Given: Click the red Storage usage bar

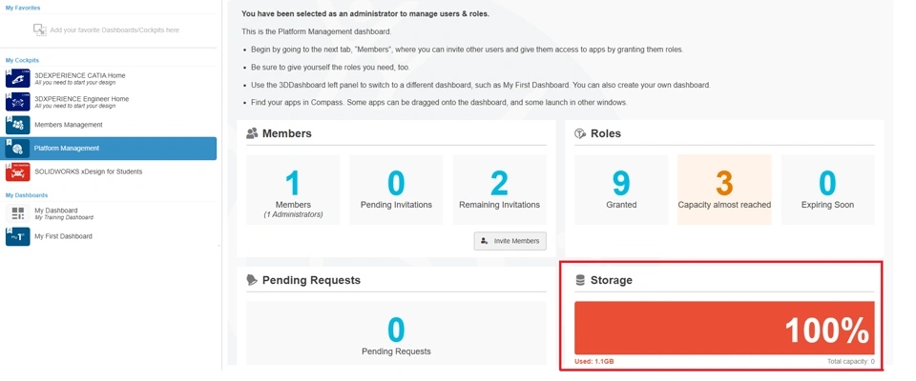Looking at the screenshot, I should point(724,329).
